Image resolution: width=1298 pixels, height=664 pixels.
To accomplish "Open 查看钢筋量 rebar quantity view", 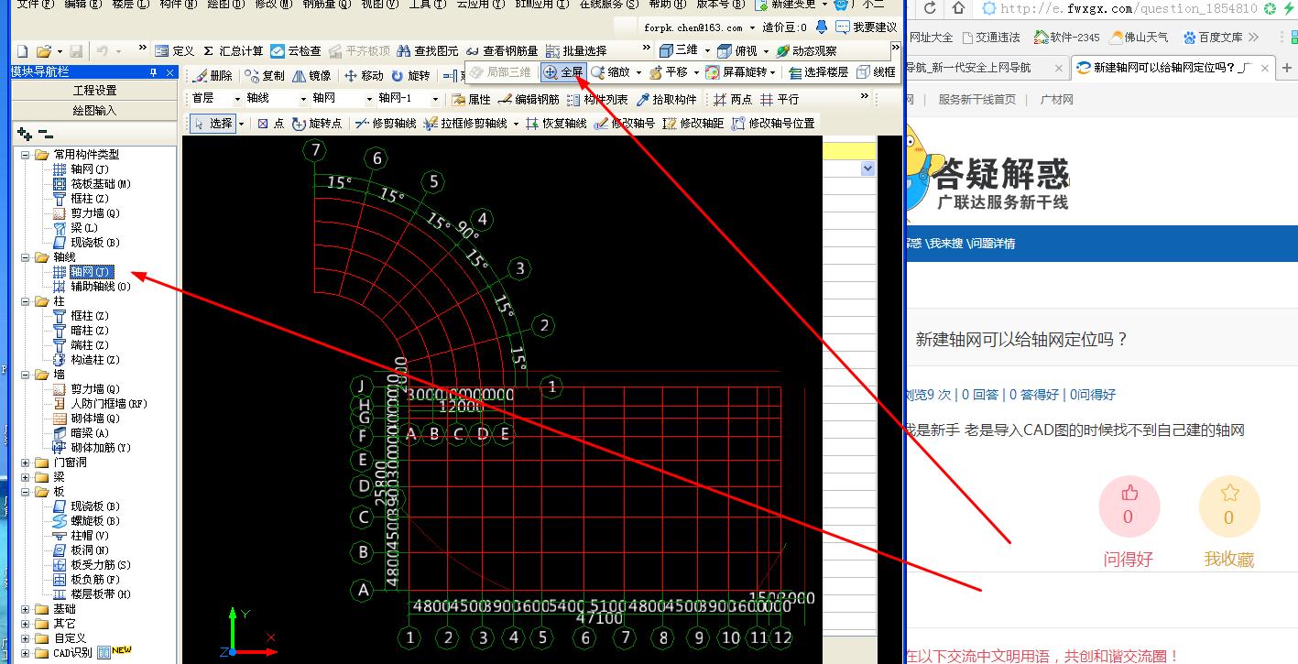I will click(502, 51).
